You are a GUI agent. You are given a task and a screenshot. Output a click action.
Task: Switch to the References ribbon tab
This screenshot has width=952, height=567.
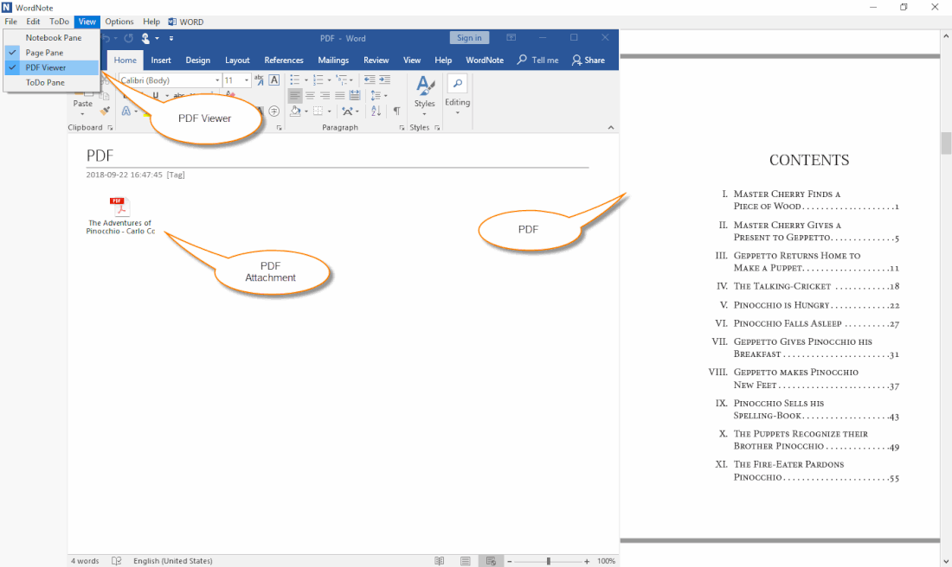[x=284, y=60]
